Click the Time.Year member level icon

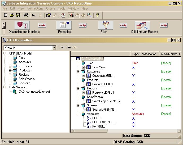[89, 67]
